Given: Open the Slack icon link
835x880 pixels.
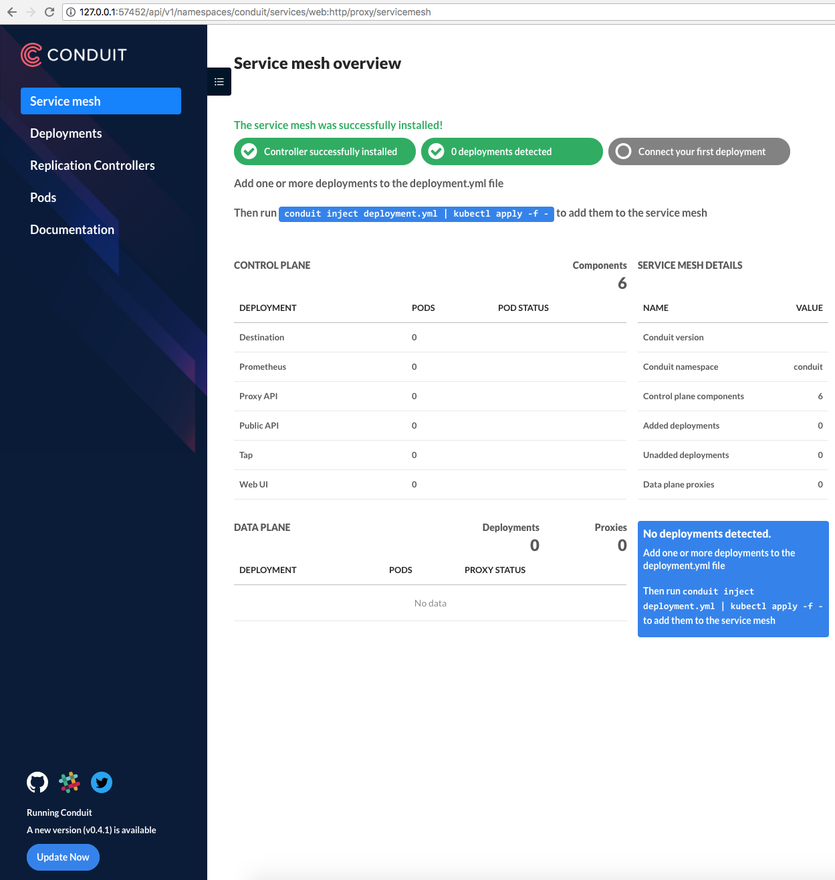Looking at the screenshot, I should (x=70, y=782).
